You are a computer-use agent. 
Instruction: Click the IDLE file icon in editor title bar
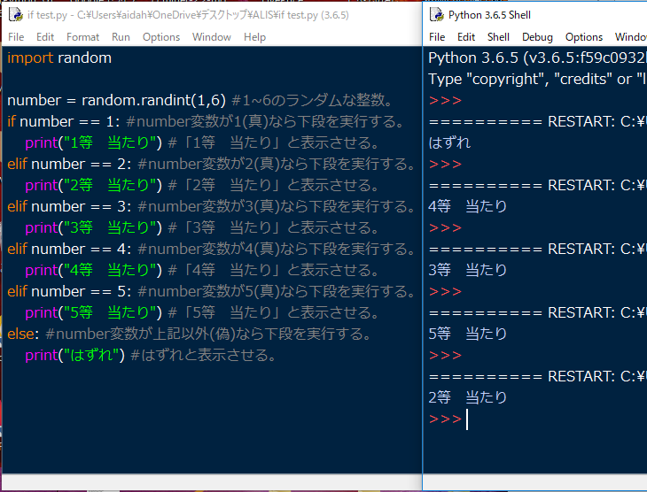tap(15, 14)
